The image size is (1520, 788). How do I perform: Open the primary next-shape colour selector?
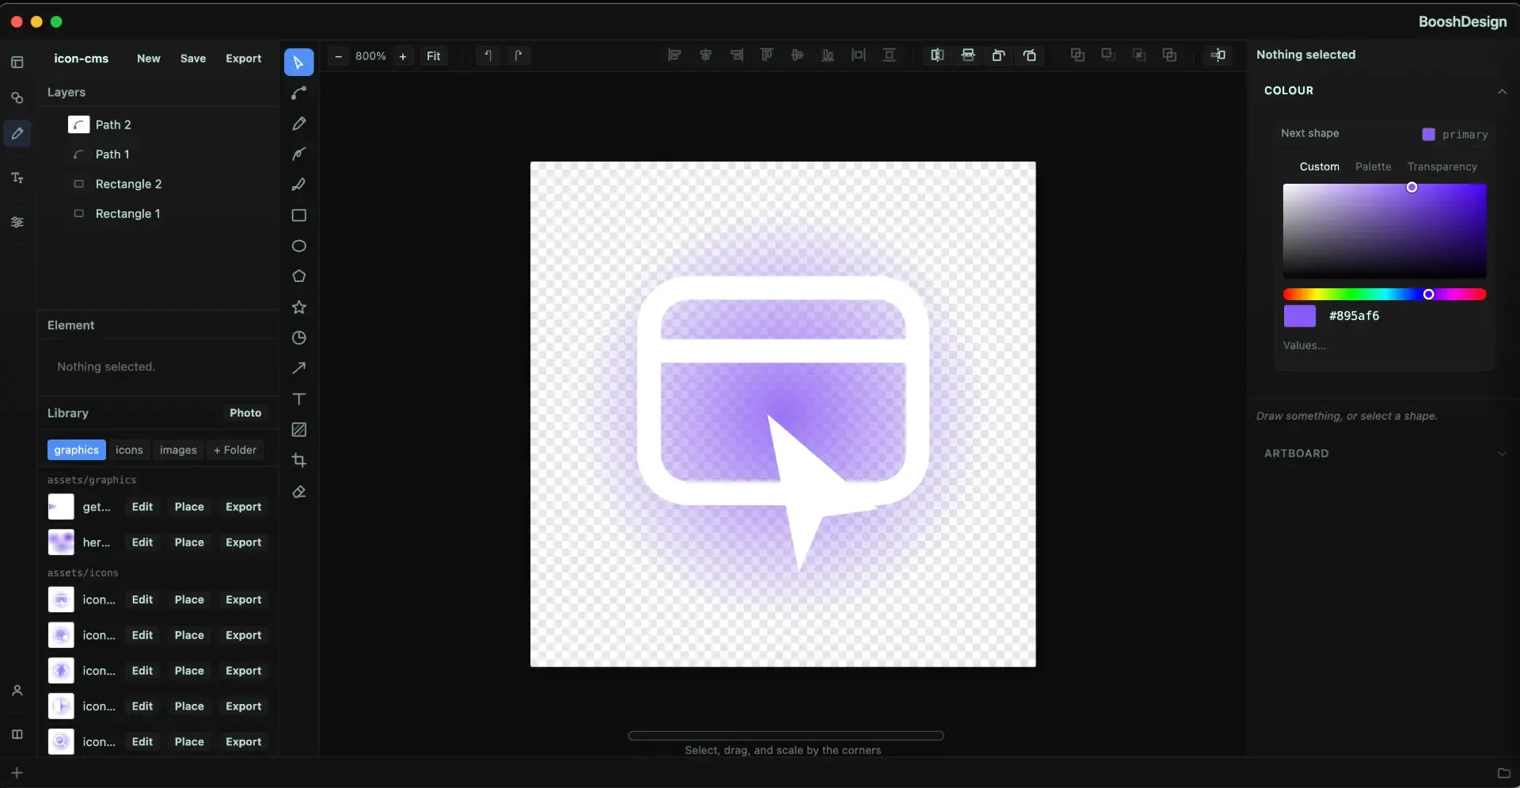click(1455, 134)
